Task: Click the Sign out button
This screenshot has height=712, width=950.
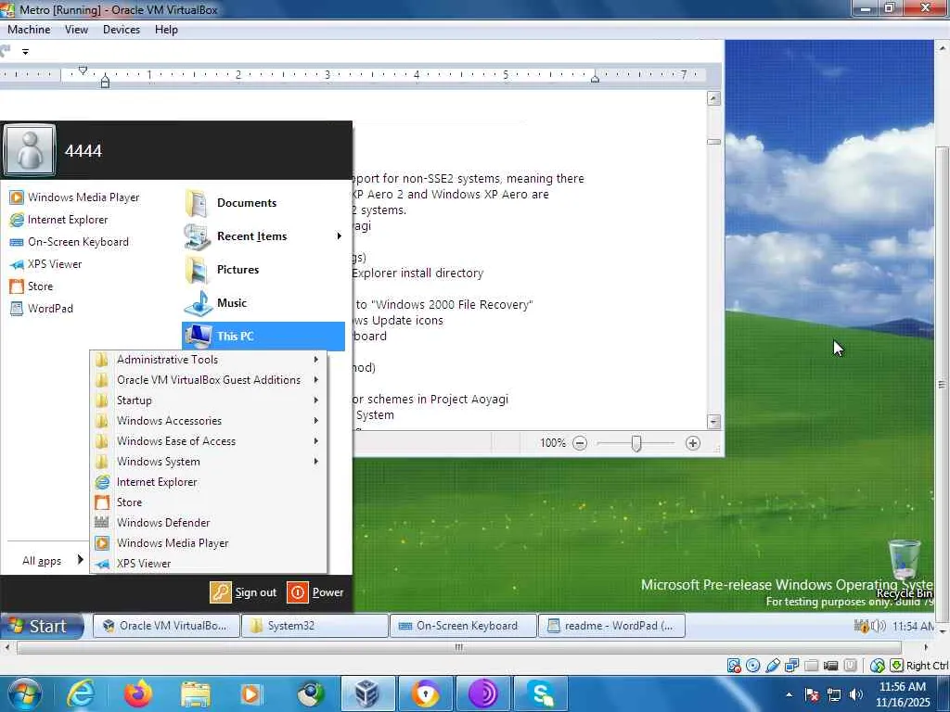Action: click(x=244, y=592)
